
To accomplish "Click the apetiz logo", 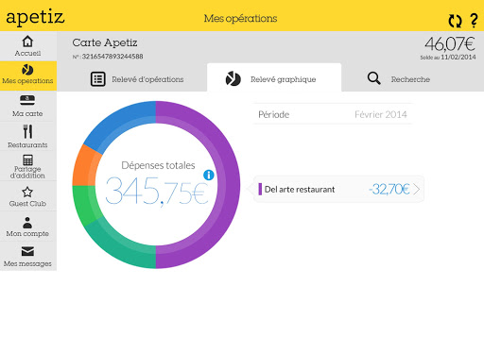I will pyautogui.click(x=35, y=17).
